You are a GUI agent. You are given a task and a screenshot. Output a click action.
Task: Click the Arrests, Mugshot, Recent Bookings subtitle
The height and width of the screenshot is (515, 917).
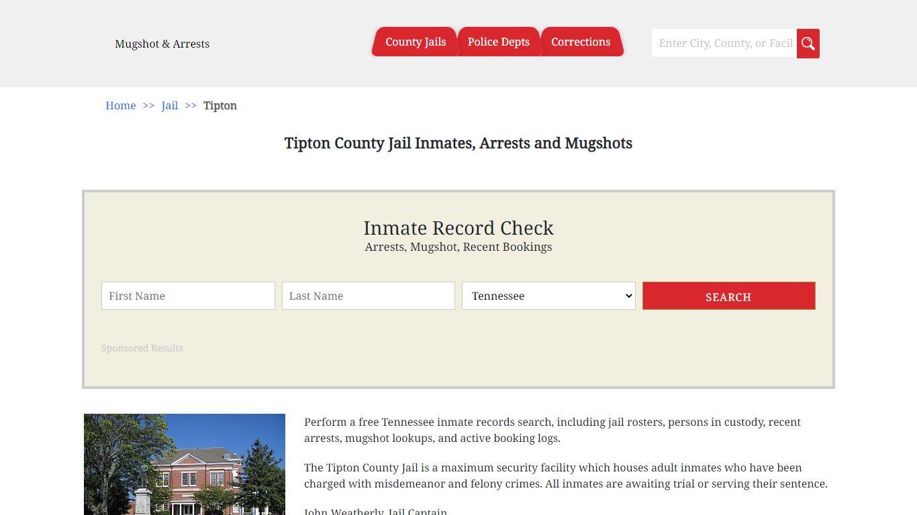[458, 247]
